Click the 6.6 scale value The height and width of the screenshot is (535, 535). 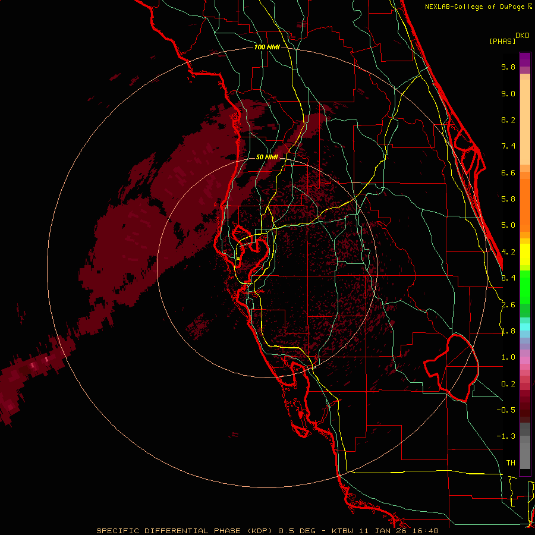[508, 172]
